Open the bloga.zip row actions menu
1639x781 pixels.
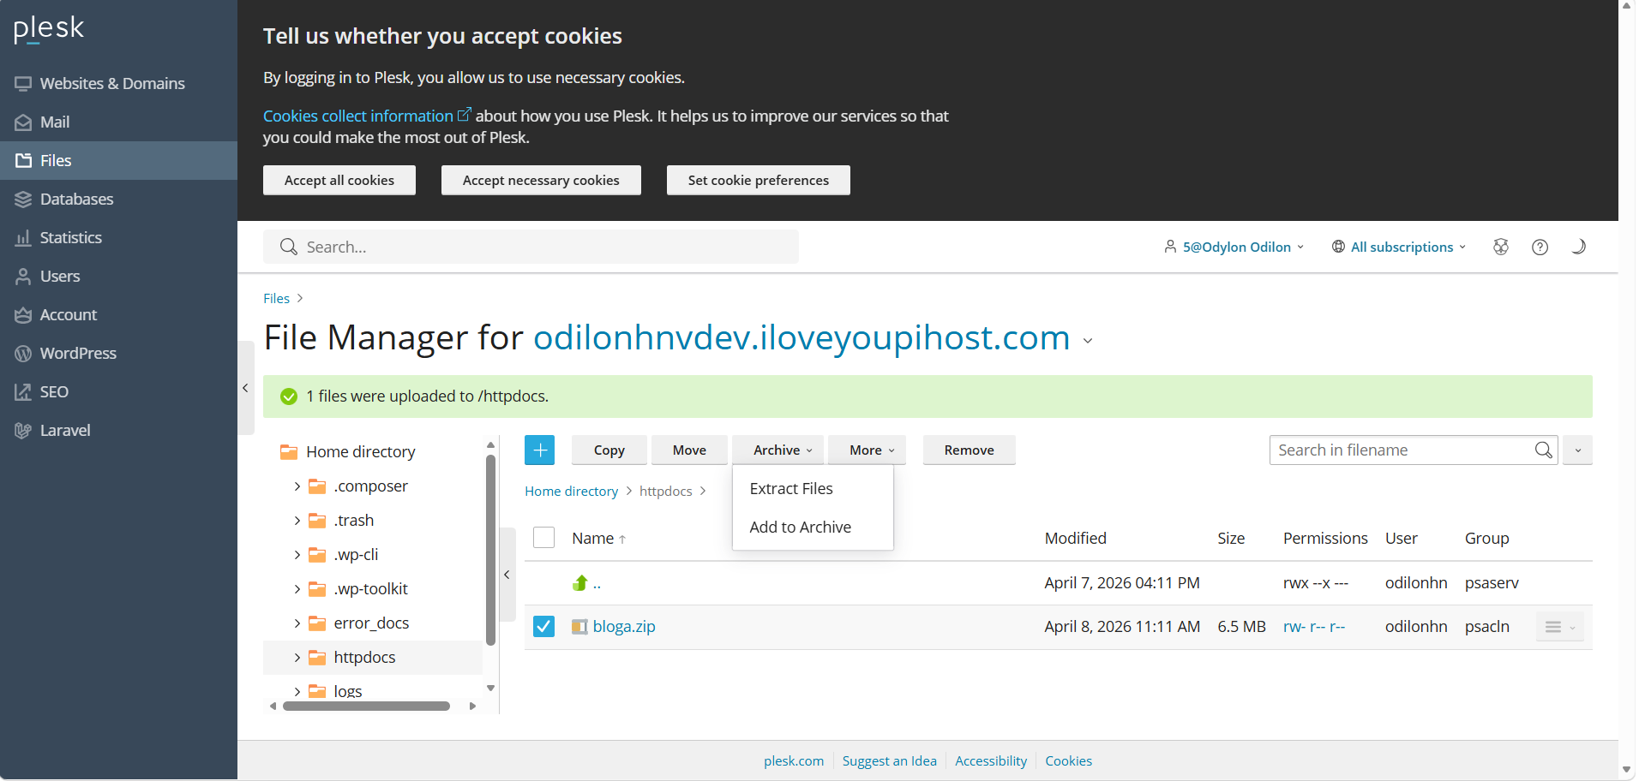pyautogui.click(x=1559, y=627)
